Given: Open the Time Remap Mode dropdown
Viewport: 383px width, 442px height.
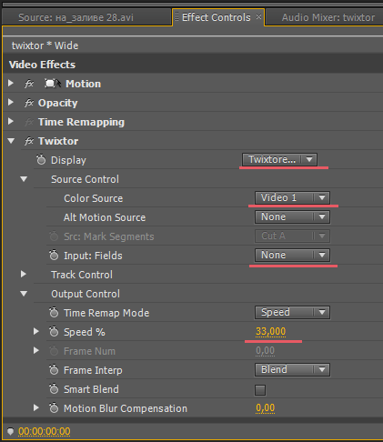Looking at the screenshot, I should pos(292,312).
